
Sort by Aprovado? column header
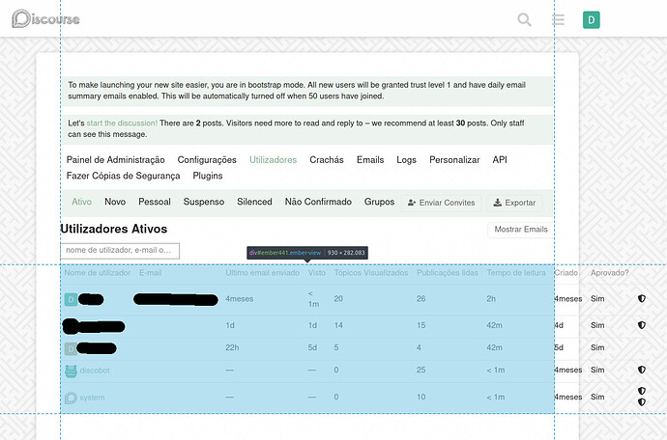pyautogui.click(x=610, y=273)
